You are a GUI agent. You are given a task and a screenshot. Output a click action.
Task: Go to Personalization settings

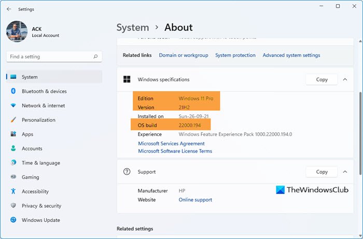click(38, 120)
